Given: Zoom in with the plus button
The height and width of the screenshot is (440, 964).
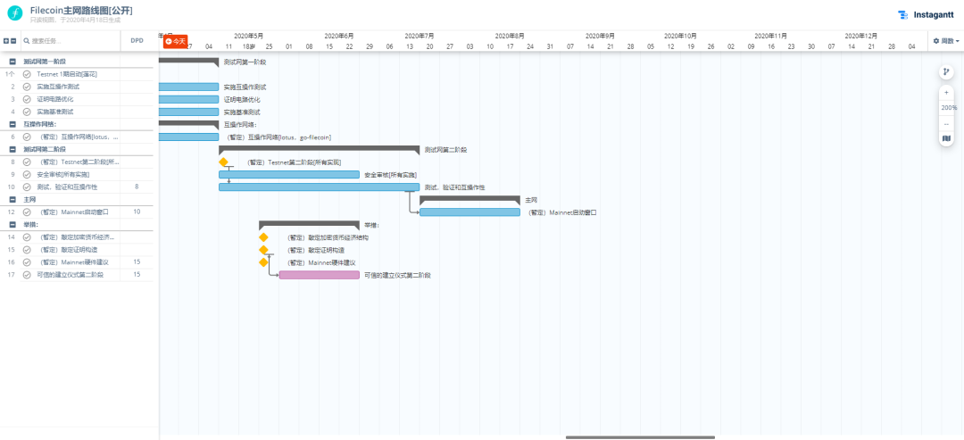Looking at the screenshot, I should (946, 93).
